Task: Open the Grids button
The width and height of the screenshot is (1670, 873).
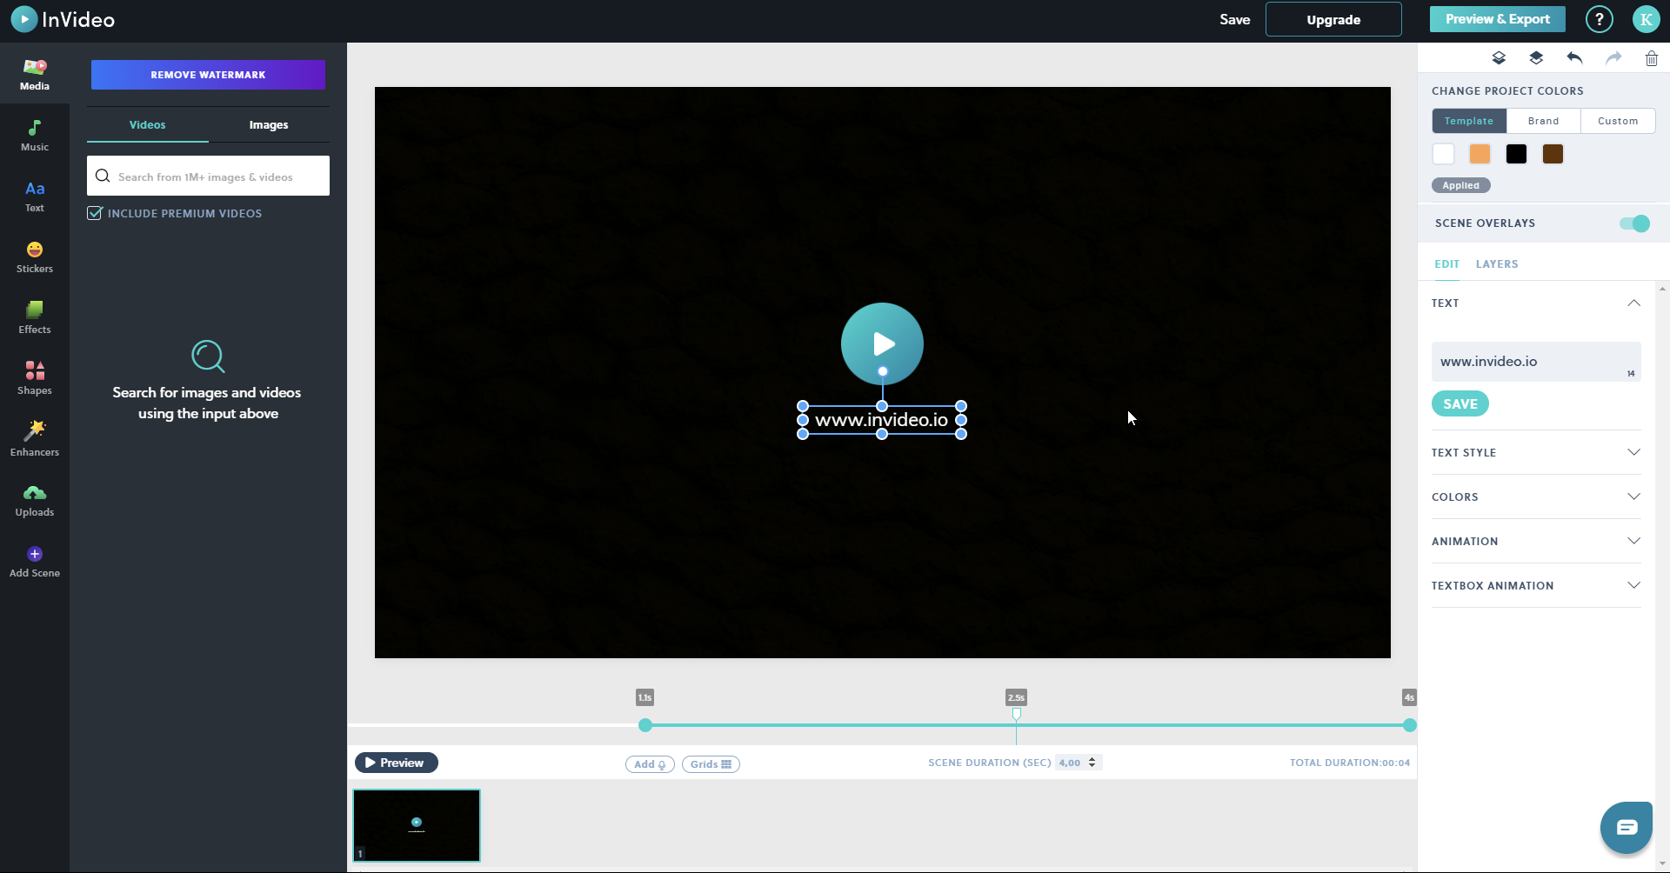Action: [711, 764]
